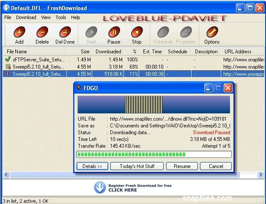This screenshot has height=204, width=266.
Task: Open the Schedule toolbar icon
Action: pos(163,32)
